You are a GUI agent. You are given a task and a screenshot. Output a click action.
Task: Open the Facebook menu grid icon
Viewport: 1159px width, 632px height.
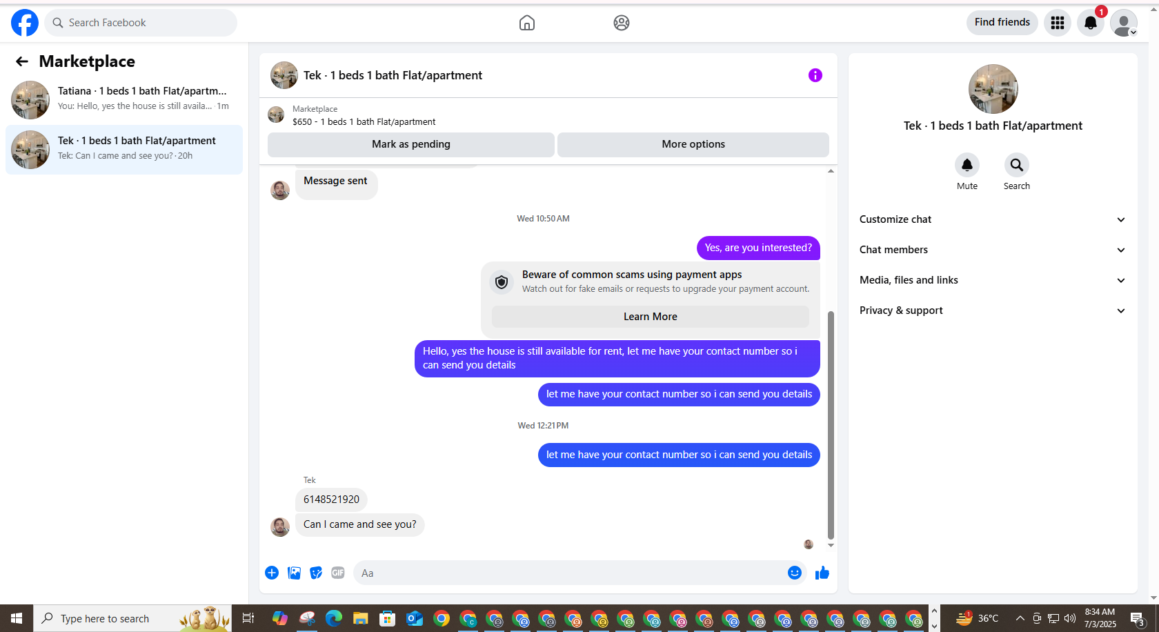click(x=1058, y=23)
